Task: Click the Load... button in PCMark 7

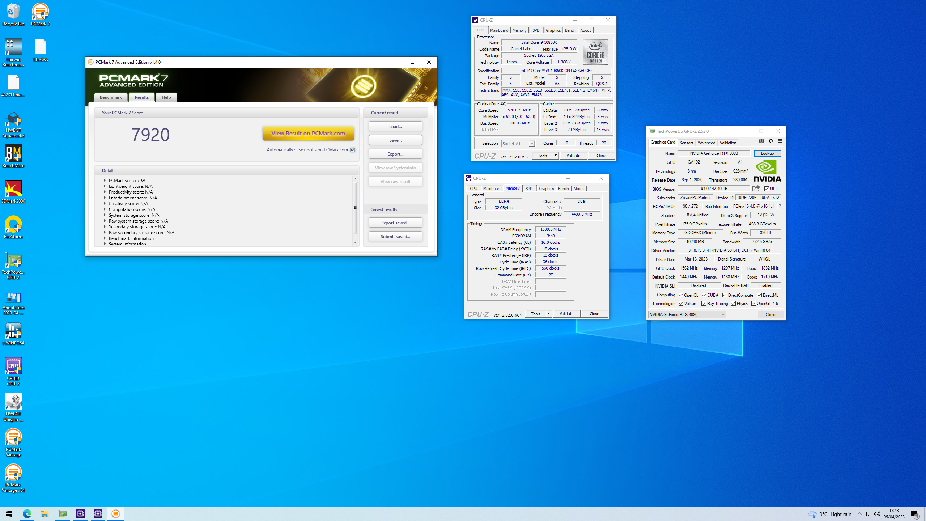Action: (395, 127)
